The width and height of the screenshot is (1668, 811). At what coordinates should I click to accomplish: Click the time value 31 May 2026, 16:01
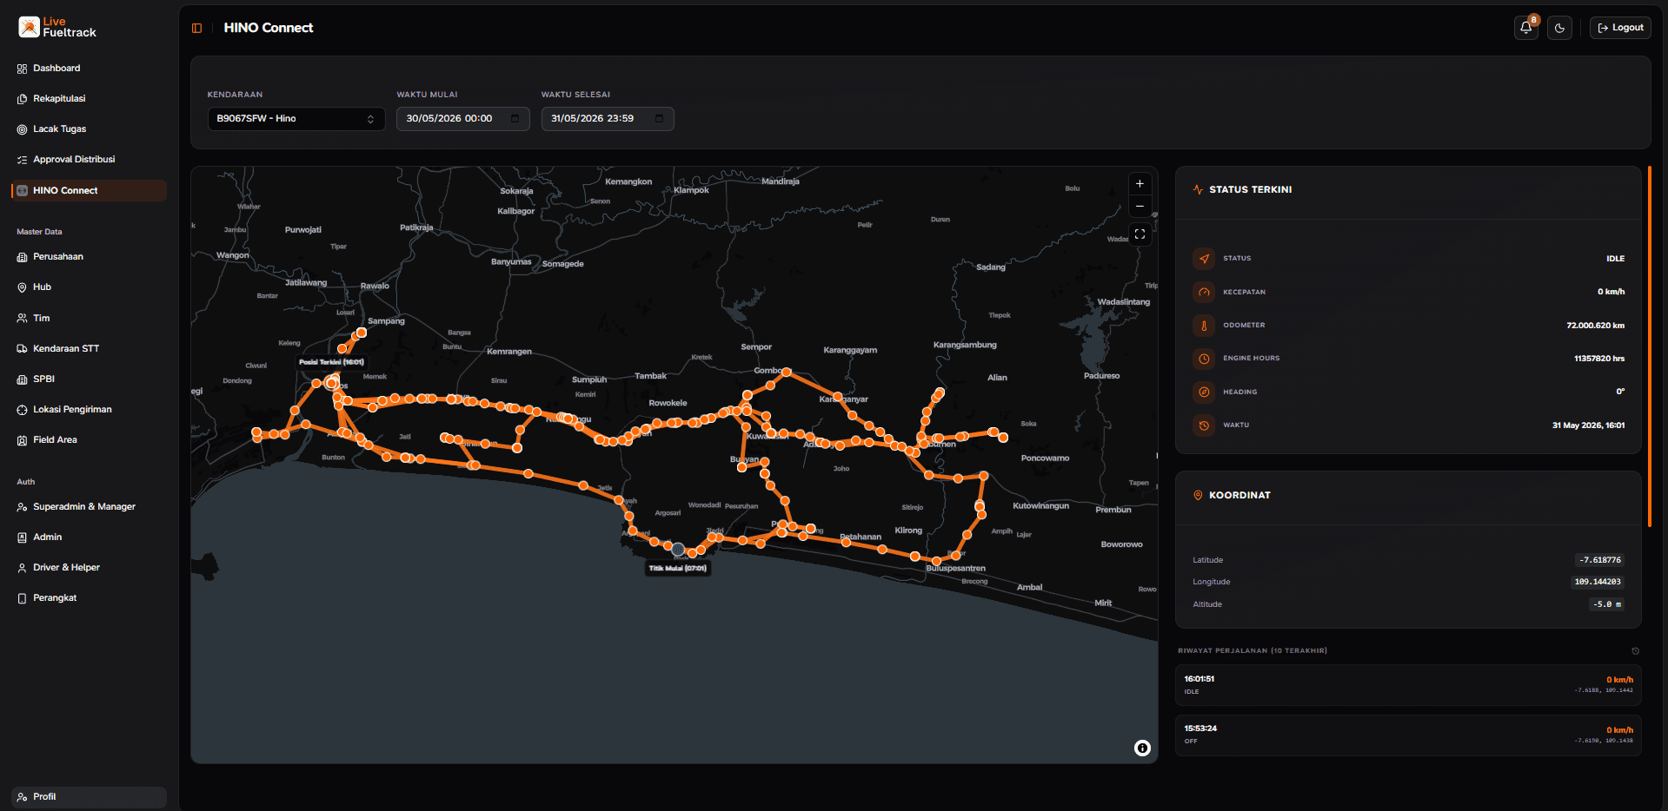[1588, 425]
